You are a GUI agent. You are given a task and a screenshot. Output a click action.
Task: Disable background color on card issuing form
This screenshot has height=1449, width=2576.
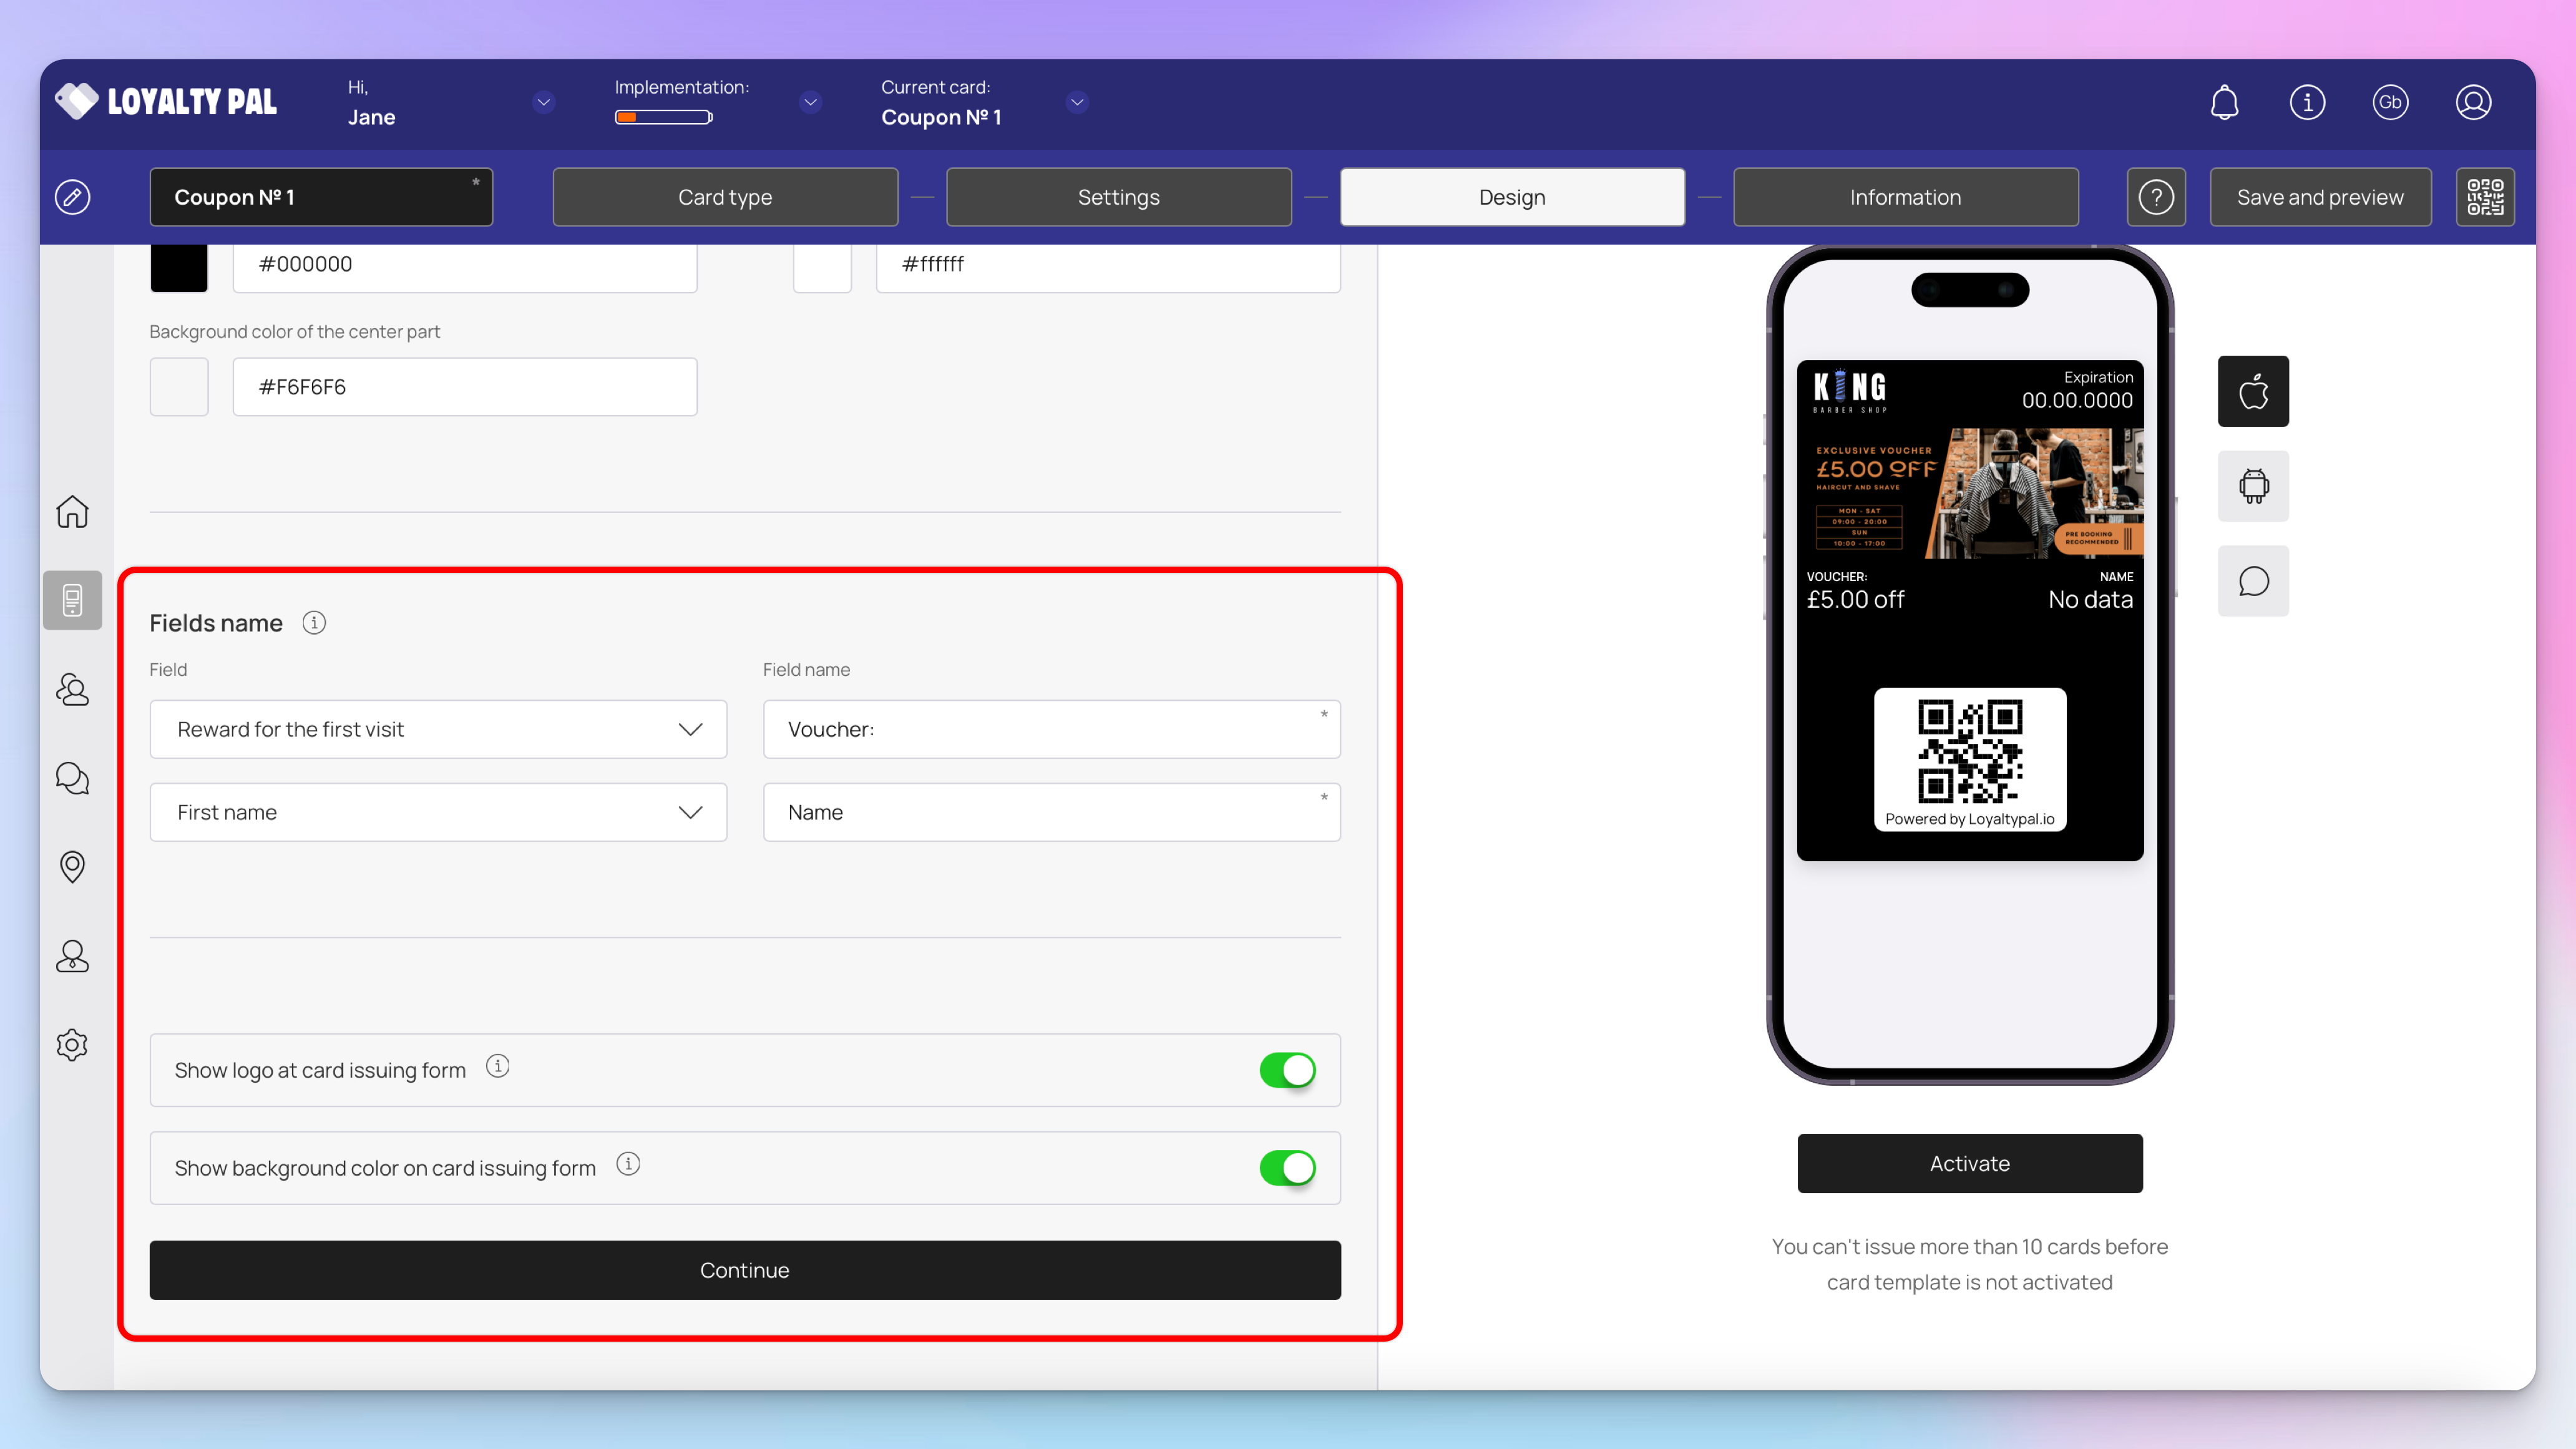tap(1287, 1168)
